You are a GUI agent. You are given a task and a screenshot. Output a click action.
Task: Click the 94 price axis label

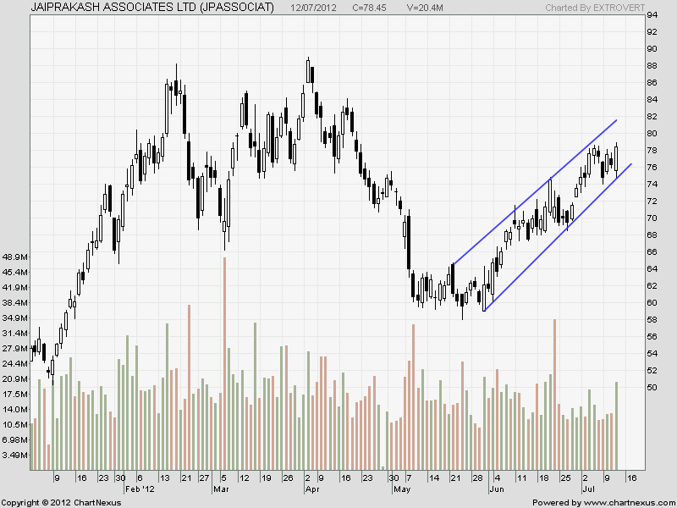tap(653, 15)
